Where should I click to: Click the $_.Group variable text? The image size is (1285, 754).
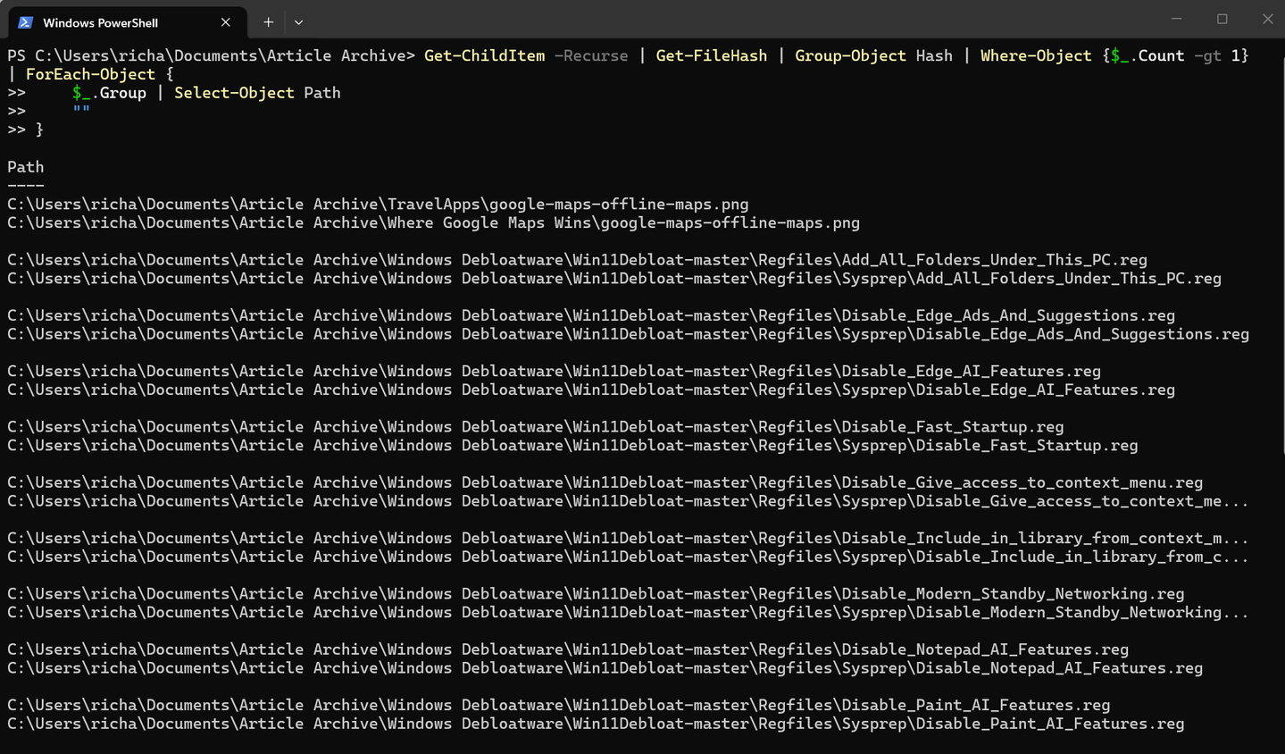pos(109,93)
